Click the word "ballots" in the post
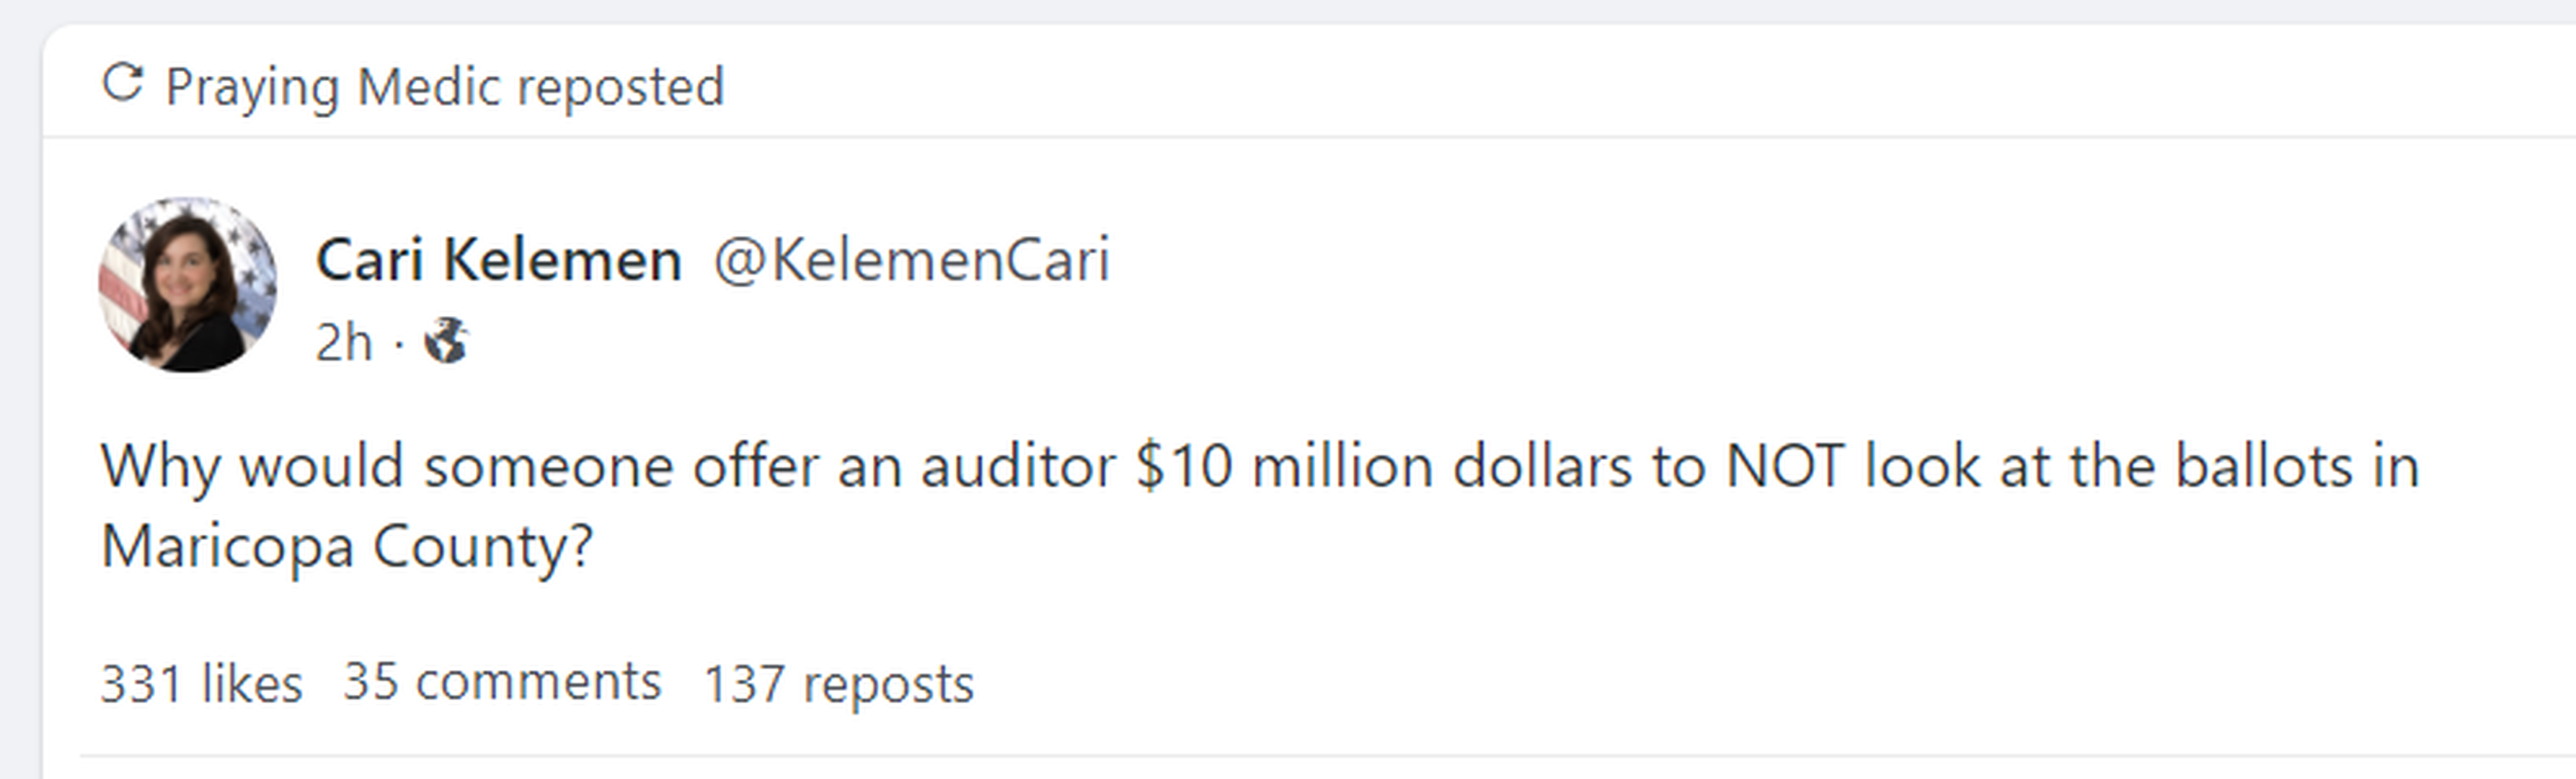The image size is (2576, 779). coord(2264,467)
